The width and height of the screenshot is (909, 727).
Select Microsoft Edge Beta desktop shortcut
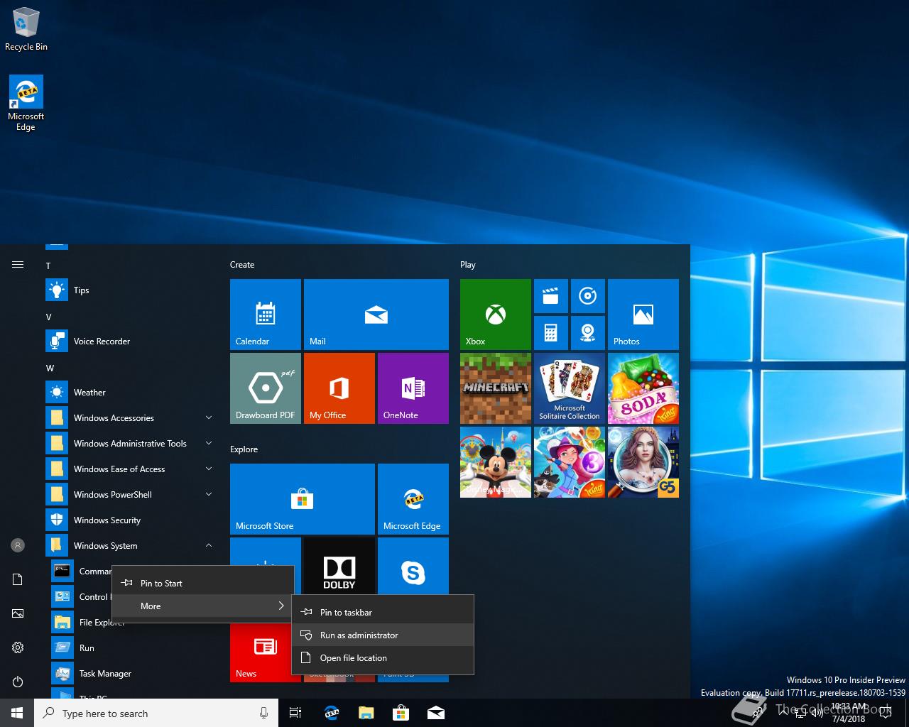[x=26, y=104]
